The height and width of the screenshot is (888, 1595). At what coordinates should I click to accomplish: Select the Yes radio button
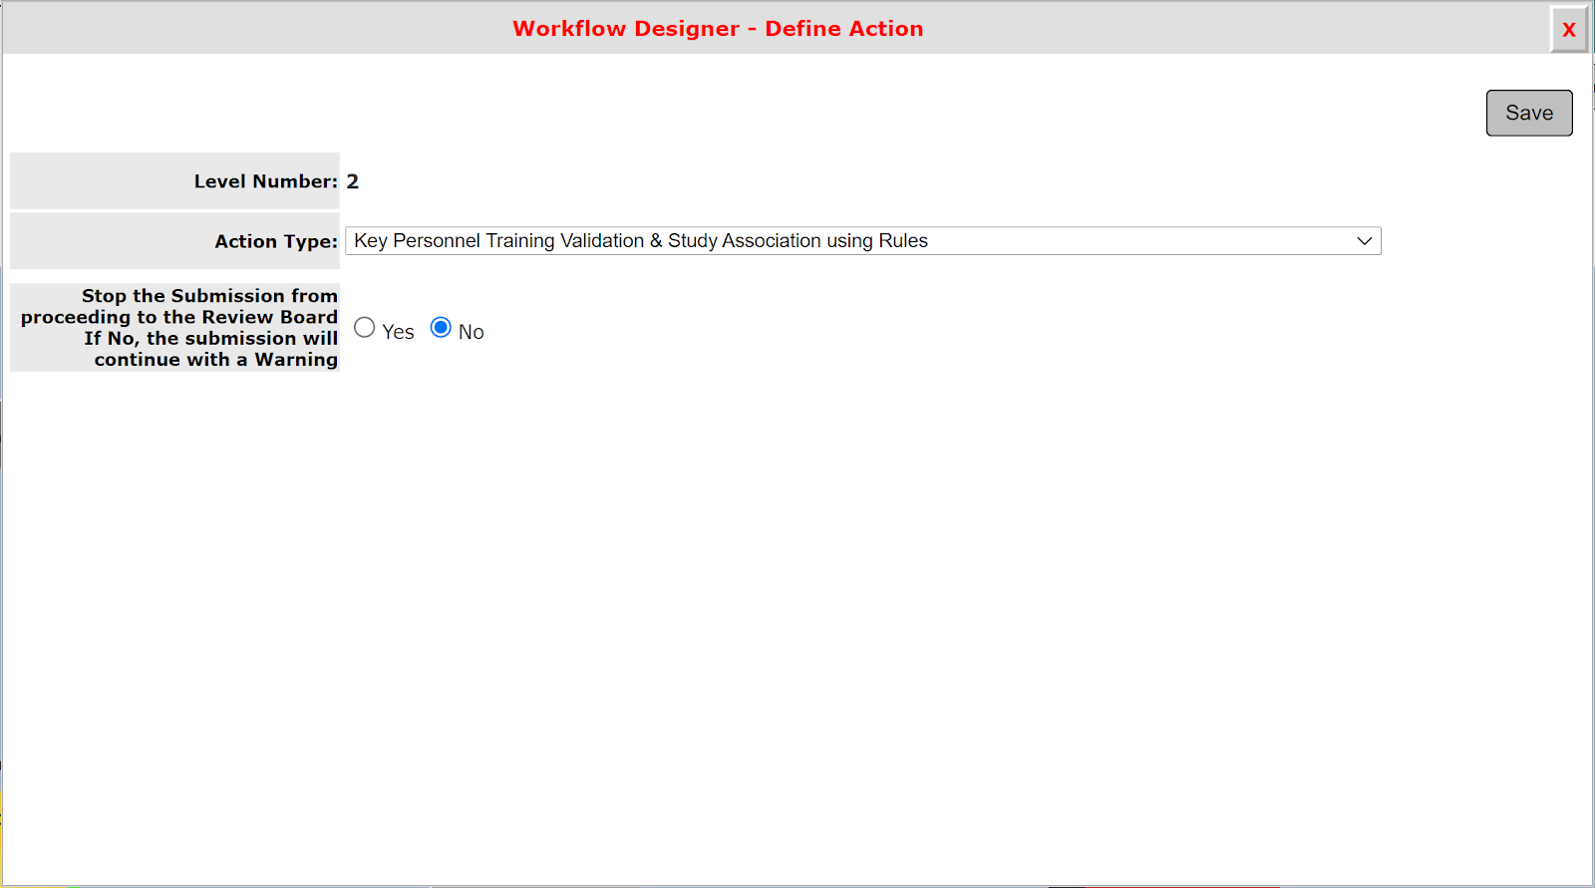coord(365,328)
